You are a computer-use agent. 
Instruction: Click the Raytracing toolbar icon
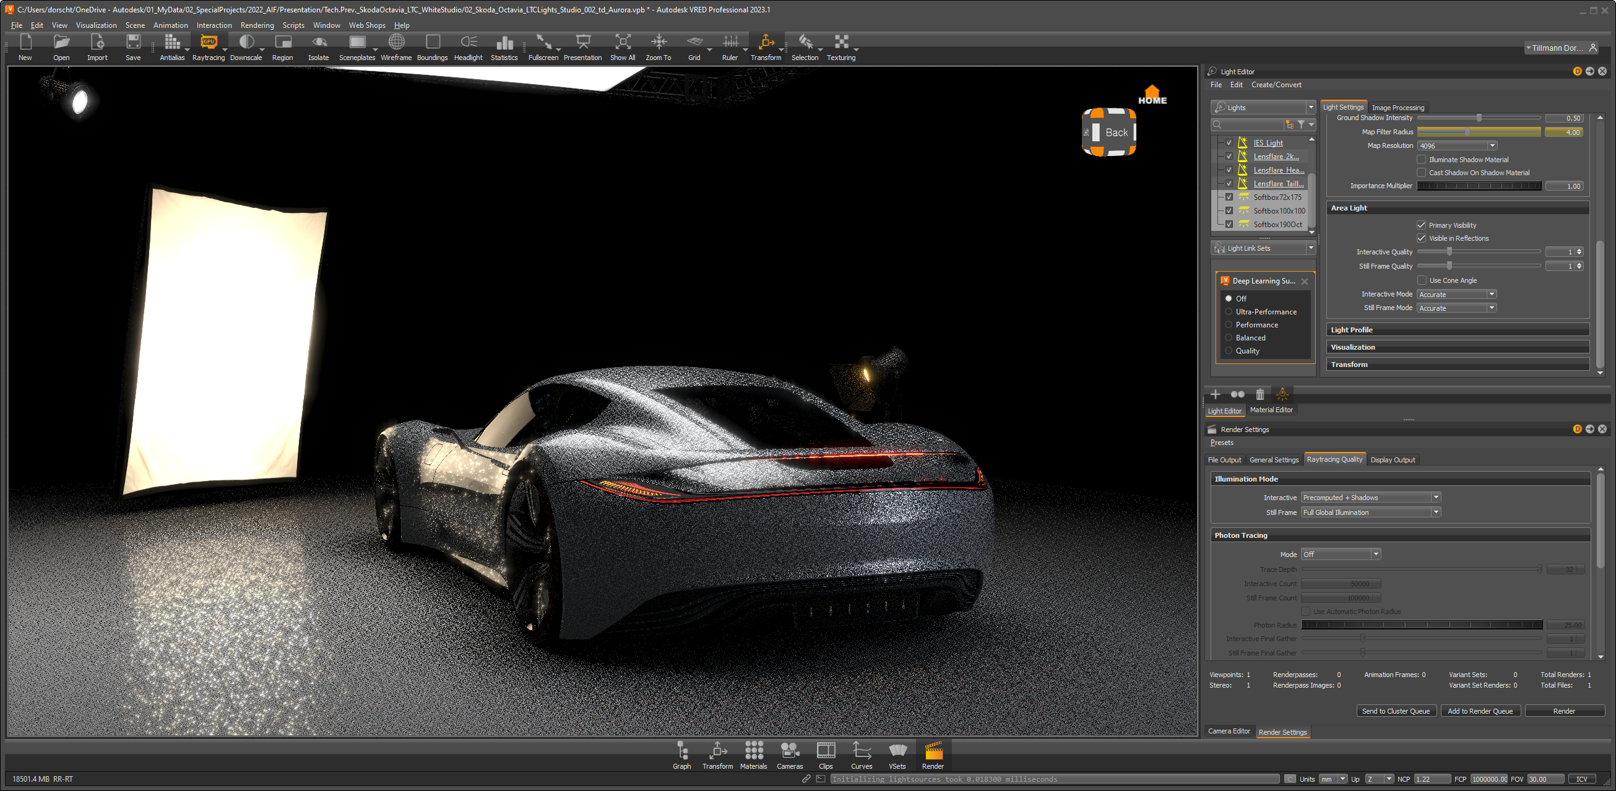pyautogui.click(x=207, y=42)
